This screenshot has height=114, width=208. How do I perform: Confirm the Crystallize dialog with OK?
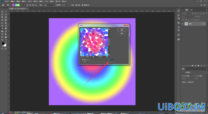[x=122, y=30]
